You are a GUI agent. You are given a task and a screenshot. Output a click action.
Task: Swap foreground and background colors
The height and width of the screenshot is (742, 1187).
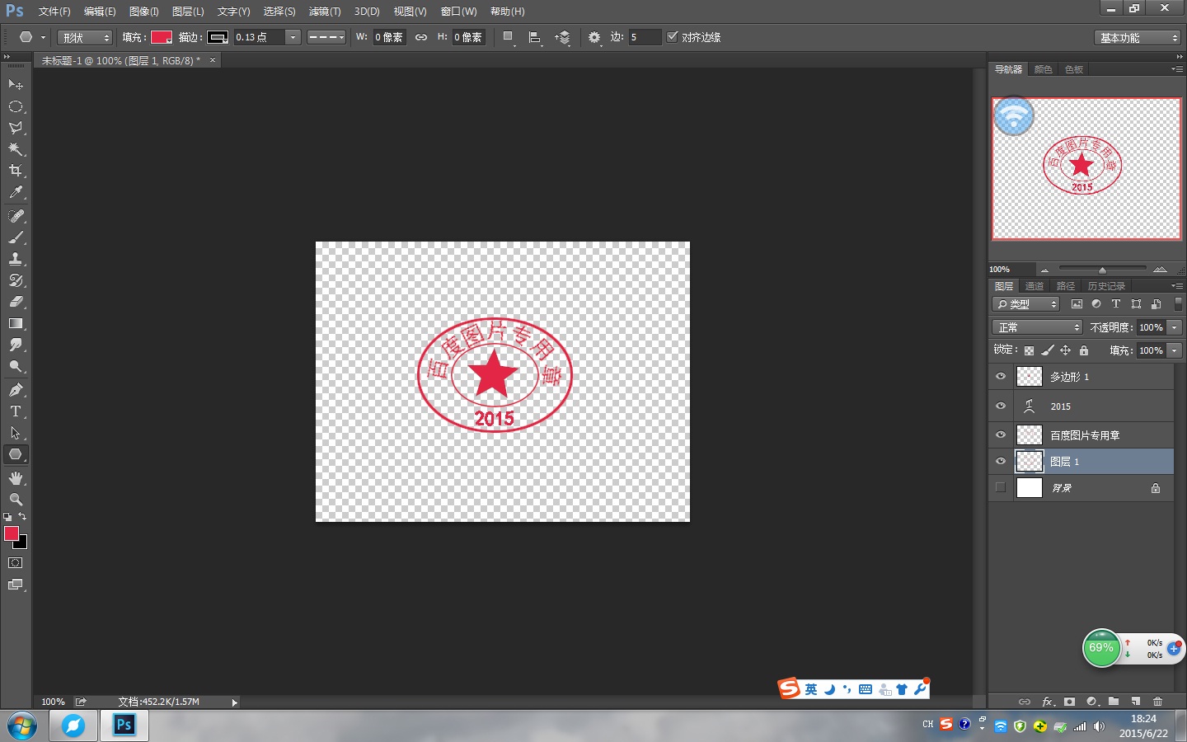pos(22,517)
